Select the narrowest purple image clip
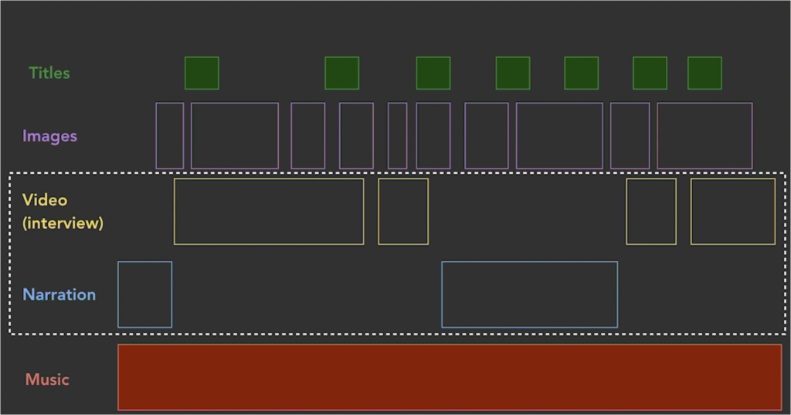 (397, 135)
